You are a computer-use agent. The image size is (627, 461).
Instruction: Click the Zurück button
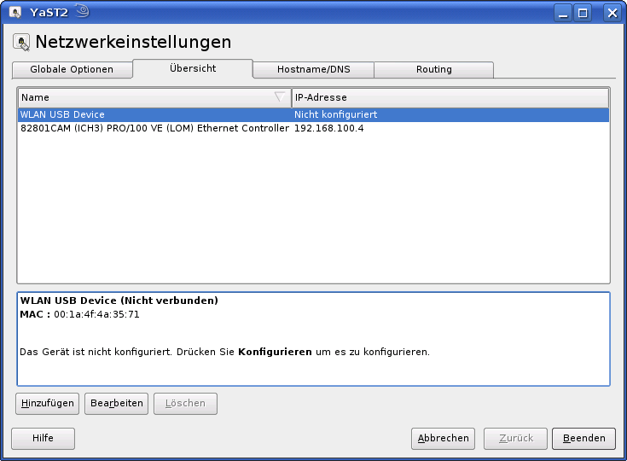pyautogui.click(x=515, y=439)
